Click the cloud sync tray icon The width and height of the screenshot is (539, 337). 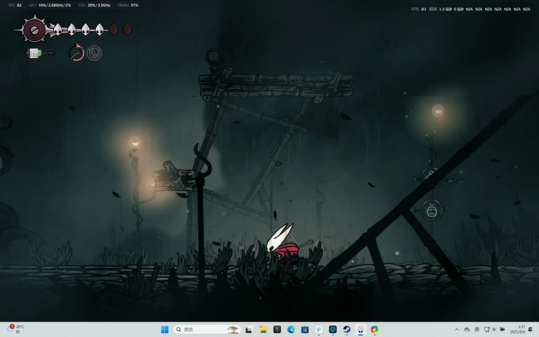click(467, 330)
